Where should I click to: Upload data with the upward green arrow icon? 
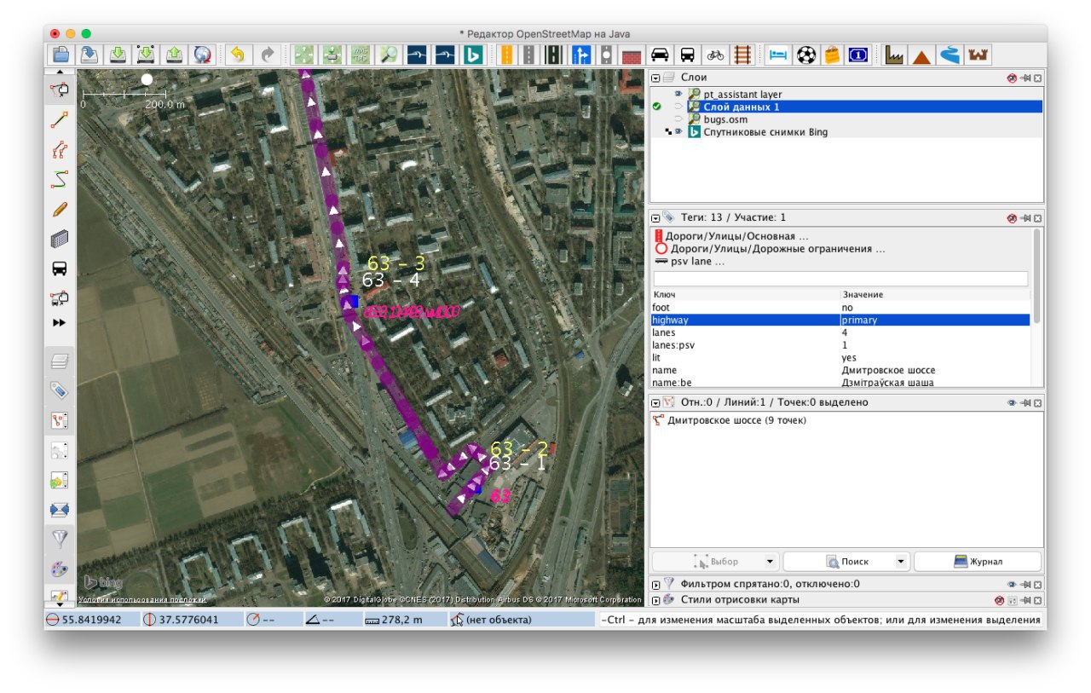[x=174, y=55]
